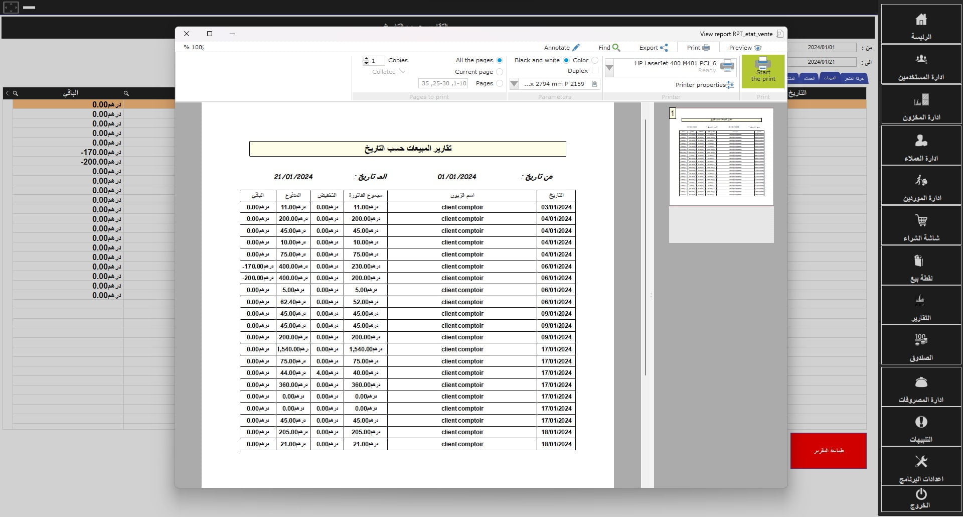
Task: Click the magnifier icon left of الباقي header
Action: point(16,93)
